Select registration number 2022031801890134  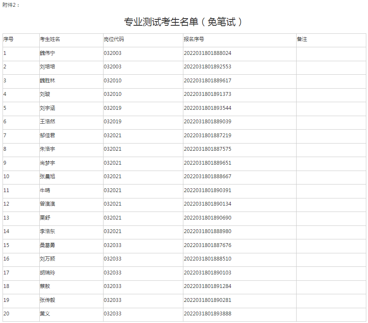[207, 204]
